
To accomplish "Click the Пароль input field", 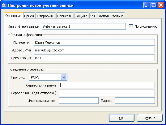I will [135, 101].
